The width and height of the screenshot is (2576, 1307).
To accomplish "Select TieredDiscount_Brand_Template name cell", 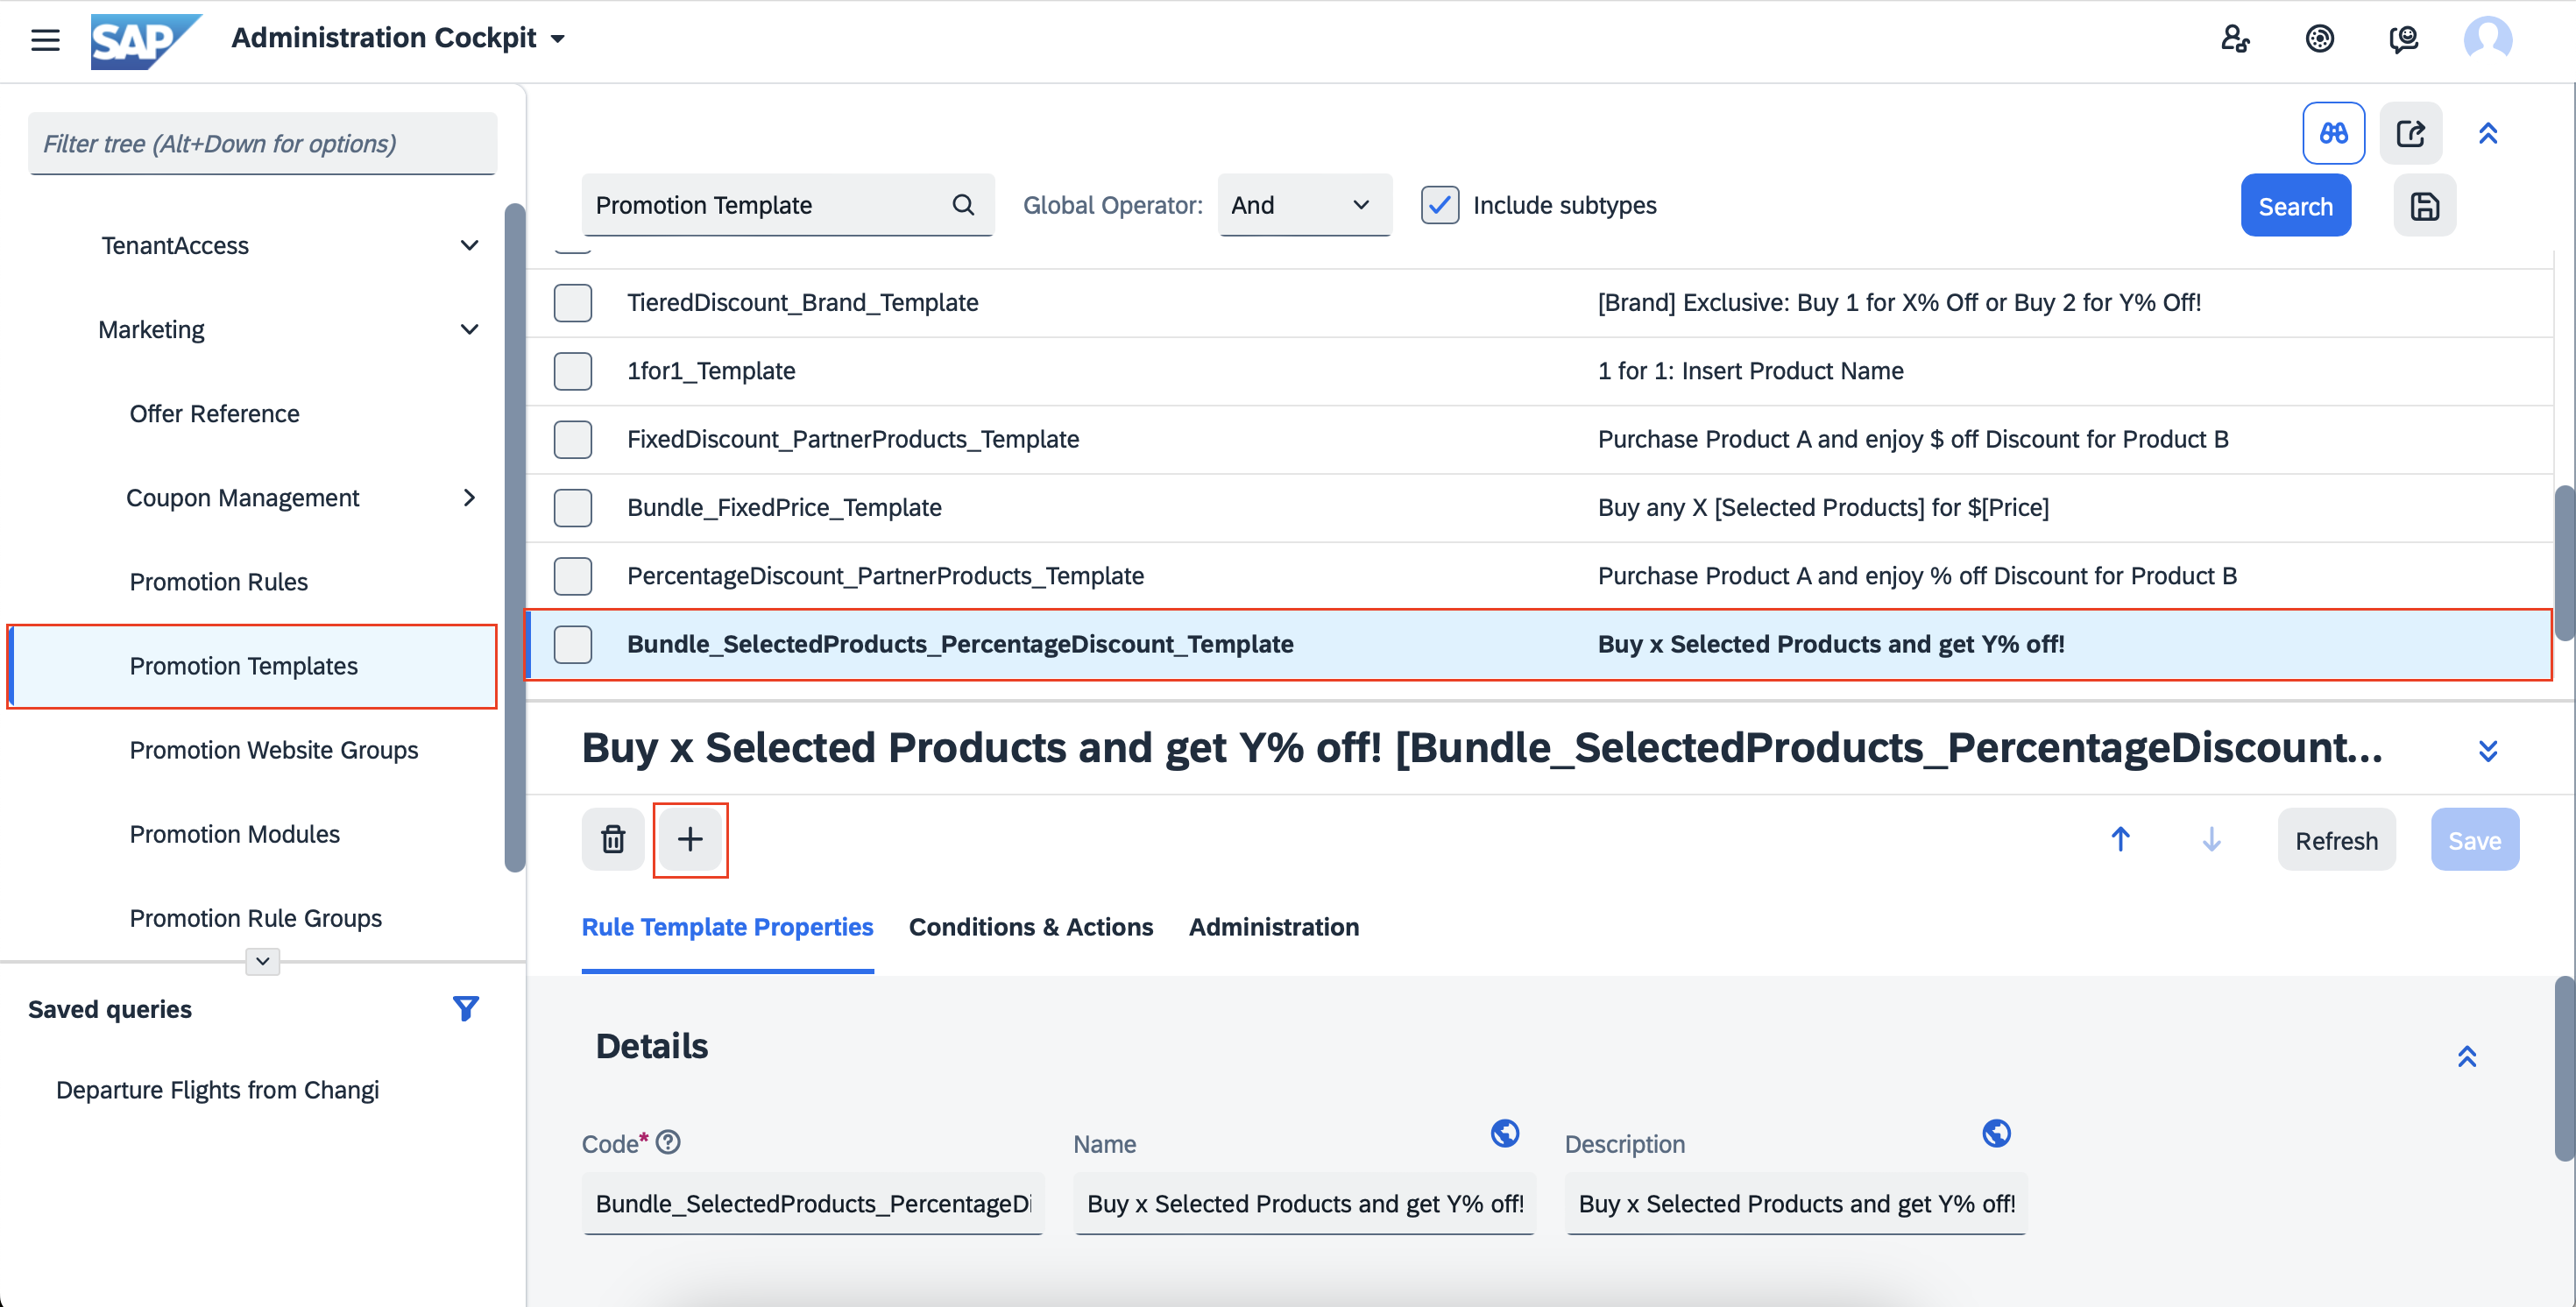I will pos(802,303).
